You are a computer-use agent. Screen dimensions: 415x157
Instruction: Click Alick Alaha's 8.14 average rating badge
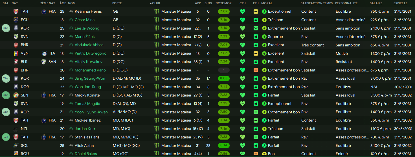(x=224, y=145)
